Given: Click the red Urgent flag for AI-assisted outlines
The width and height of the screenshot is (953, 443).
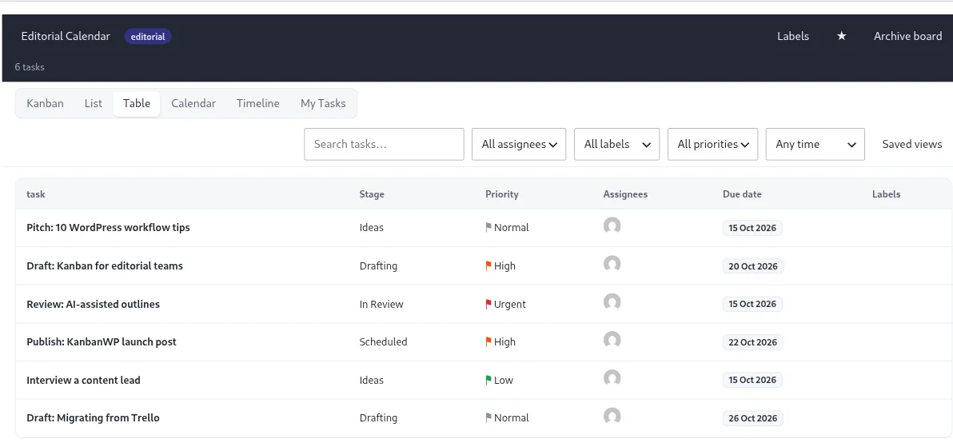Looking at the screenshot, I should (x=488, y=305).
